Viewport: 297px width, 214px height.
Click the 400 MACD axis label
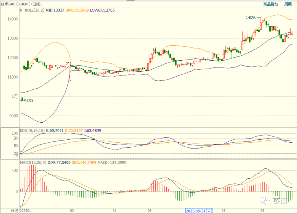[x=15, y=171]
